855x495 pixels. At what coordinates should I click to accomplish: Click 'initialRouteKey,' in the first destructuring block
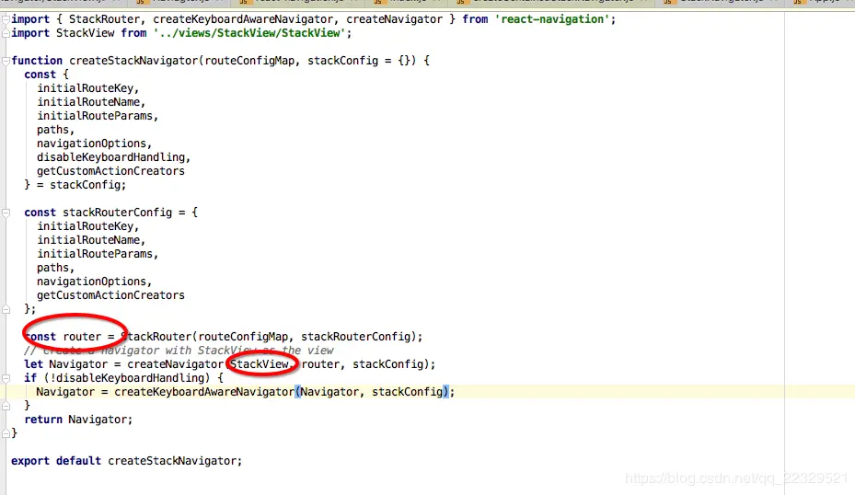[87, 88]
